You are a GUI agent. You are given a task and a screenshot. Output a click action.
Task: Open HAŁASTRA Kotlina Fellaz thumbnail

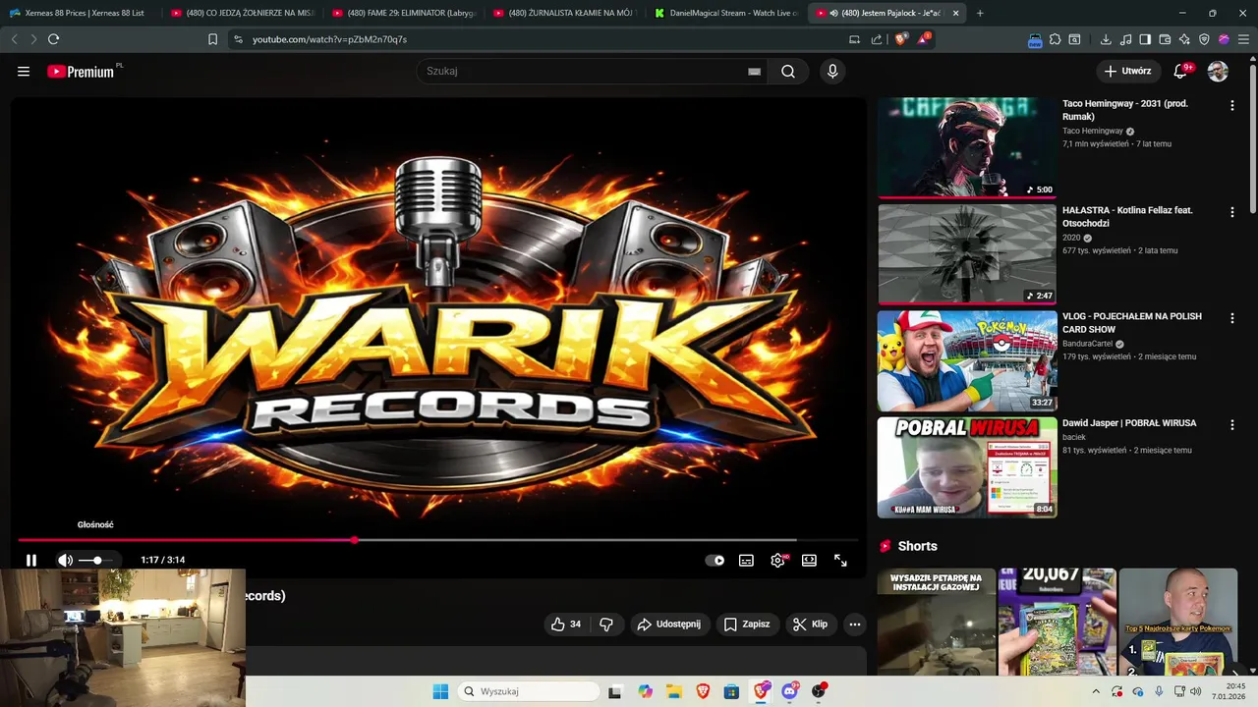click(x=967, y=253)
